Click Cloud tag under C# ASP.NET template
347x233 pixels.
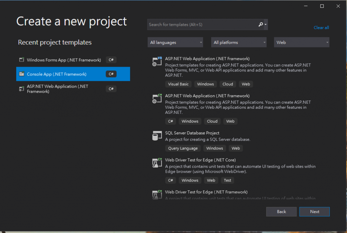click(x=212, y=121)
